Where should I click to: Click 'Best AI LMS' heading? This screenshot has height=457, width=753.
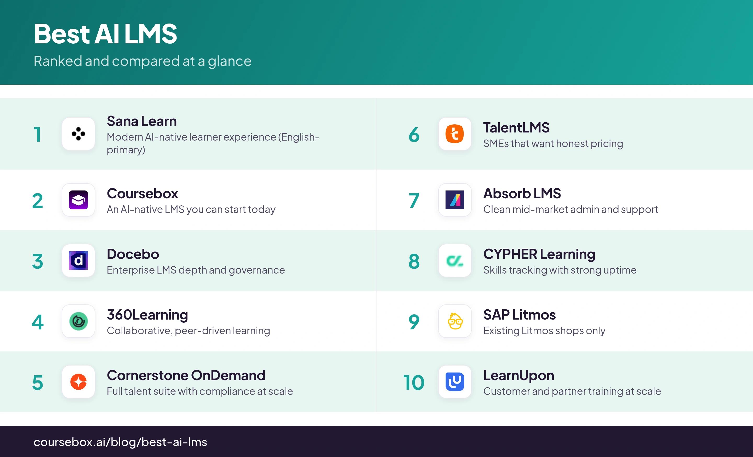(105, 34)
